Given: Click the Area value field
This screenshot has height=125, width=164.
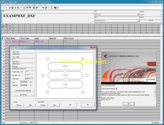Looking at the screenshot, I should 25,82.
